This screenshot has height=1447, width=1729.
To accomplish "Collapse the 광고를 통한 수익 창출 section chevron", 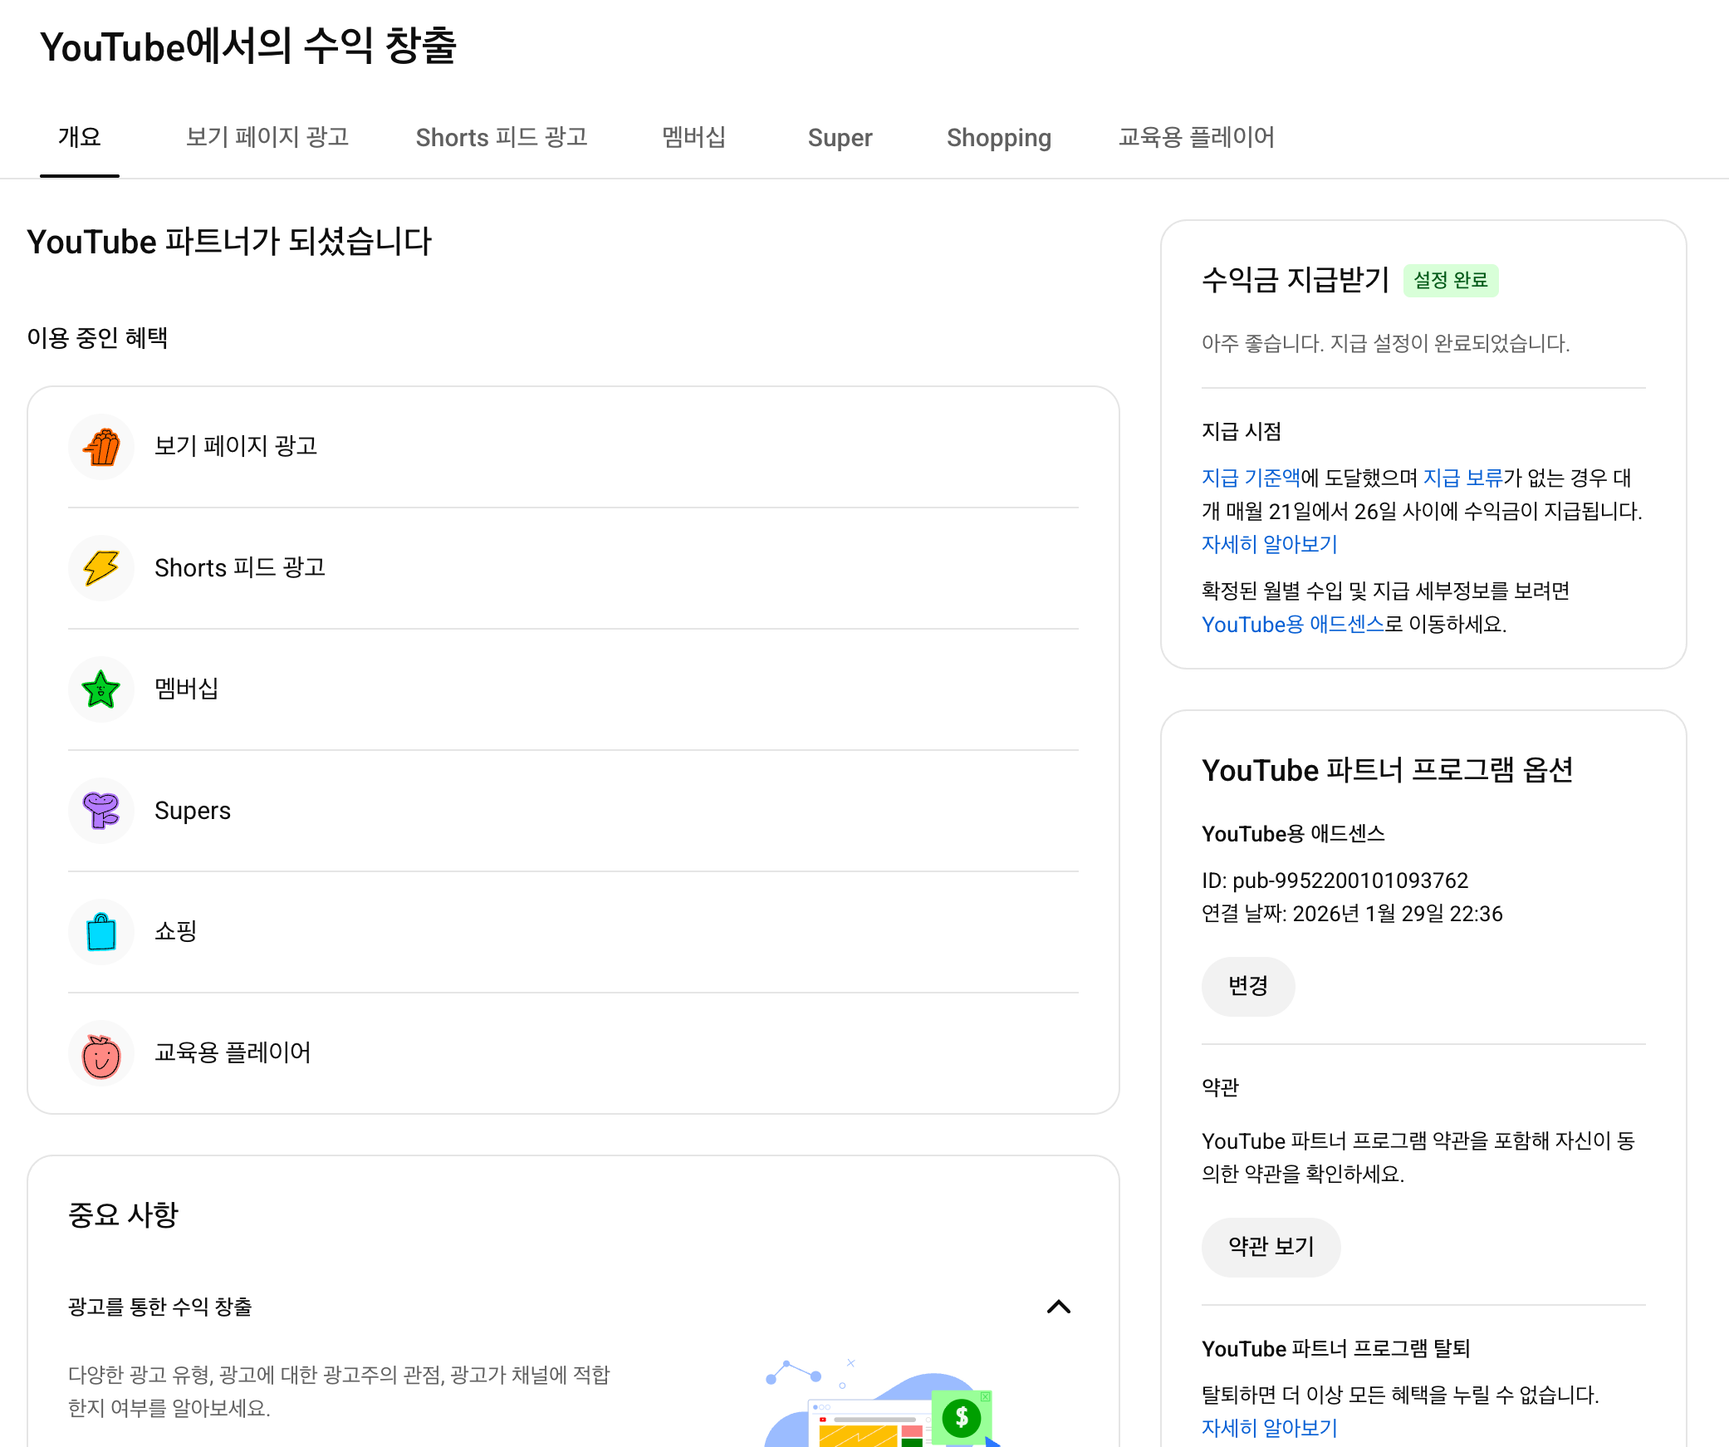I will pyautogui.click(x=1058, y=1307).
